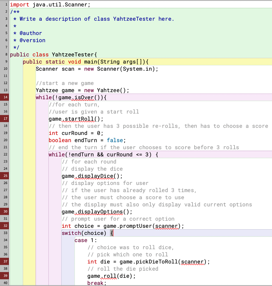Click line number 1 in the gutter

pos(4,4)
